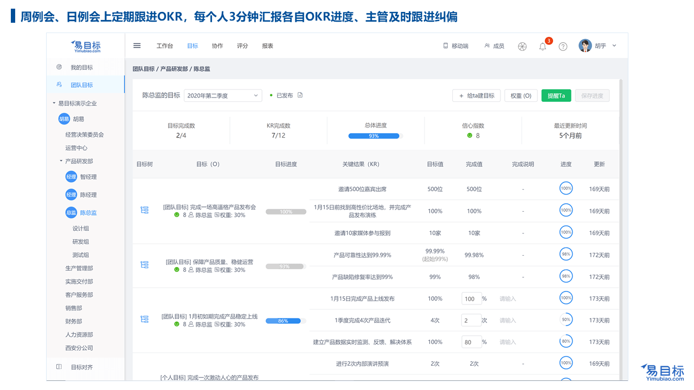Select 人力资源部 in tree
Image resolution: width=694 pixels, height=390 pixels.
[79, 335]
